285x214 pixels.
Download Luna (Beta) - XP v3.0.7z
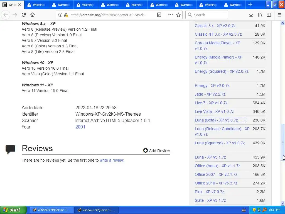[216, 120]
